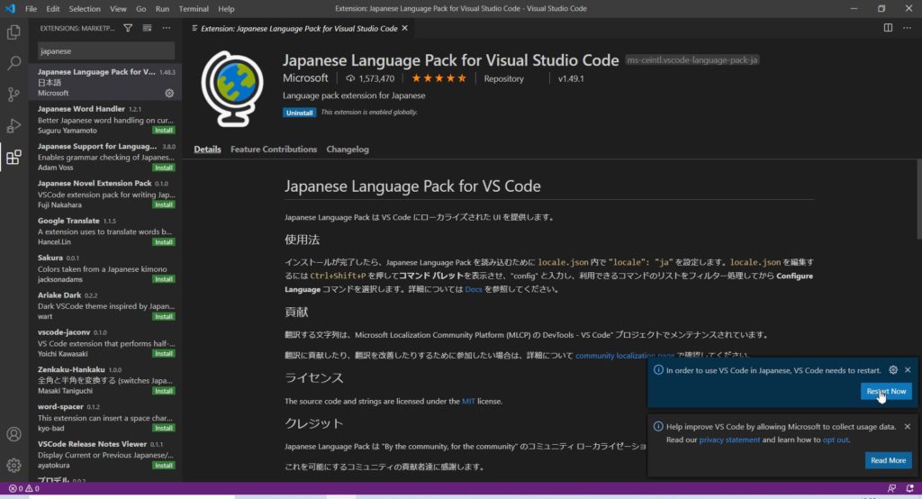Open the privacy statement link
Image resolution: width=922 pixels, height=499 pixels.
point(729,440)
